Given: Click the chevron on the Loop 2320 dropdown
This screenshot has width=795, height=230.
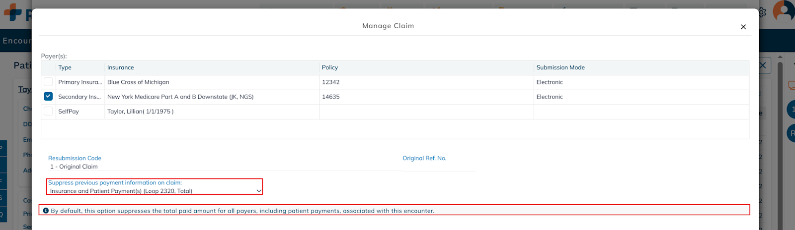Looking at the screenshot, I should click(x=258, y=191).
